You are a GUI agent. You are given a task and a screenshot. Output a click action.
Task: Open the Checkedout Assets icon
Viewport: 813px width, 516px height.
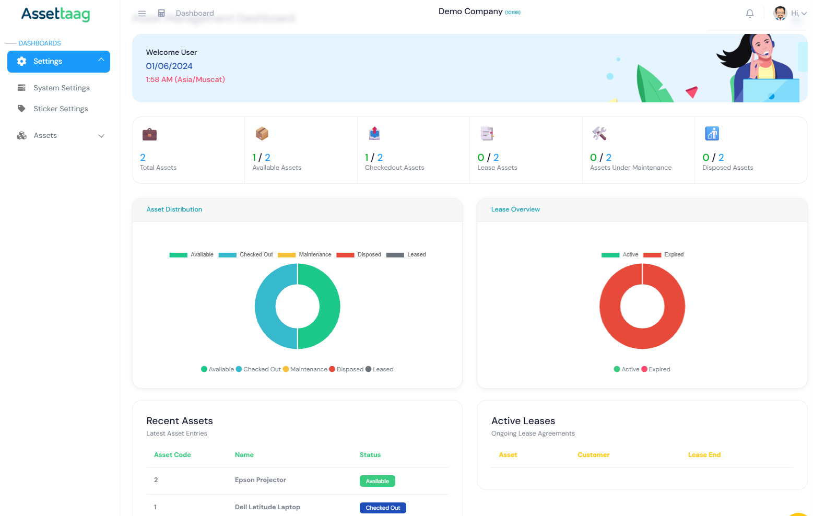coord(374,134)
